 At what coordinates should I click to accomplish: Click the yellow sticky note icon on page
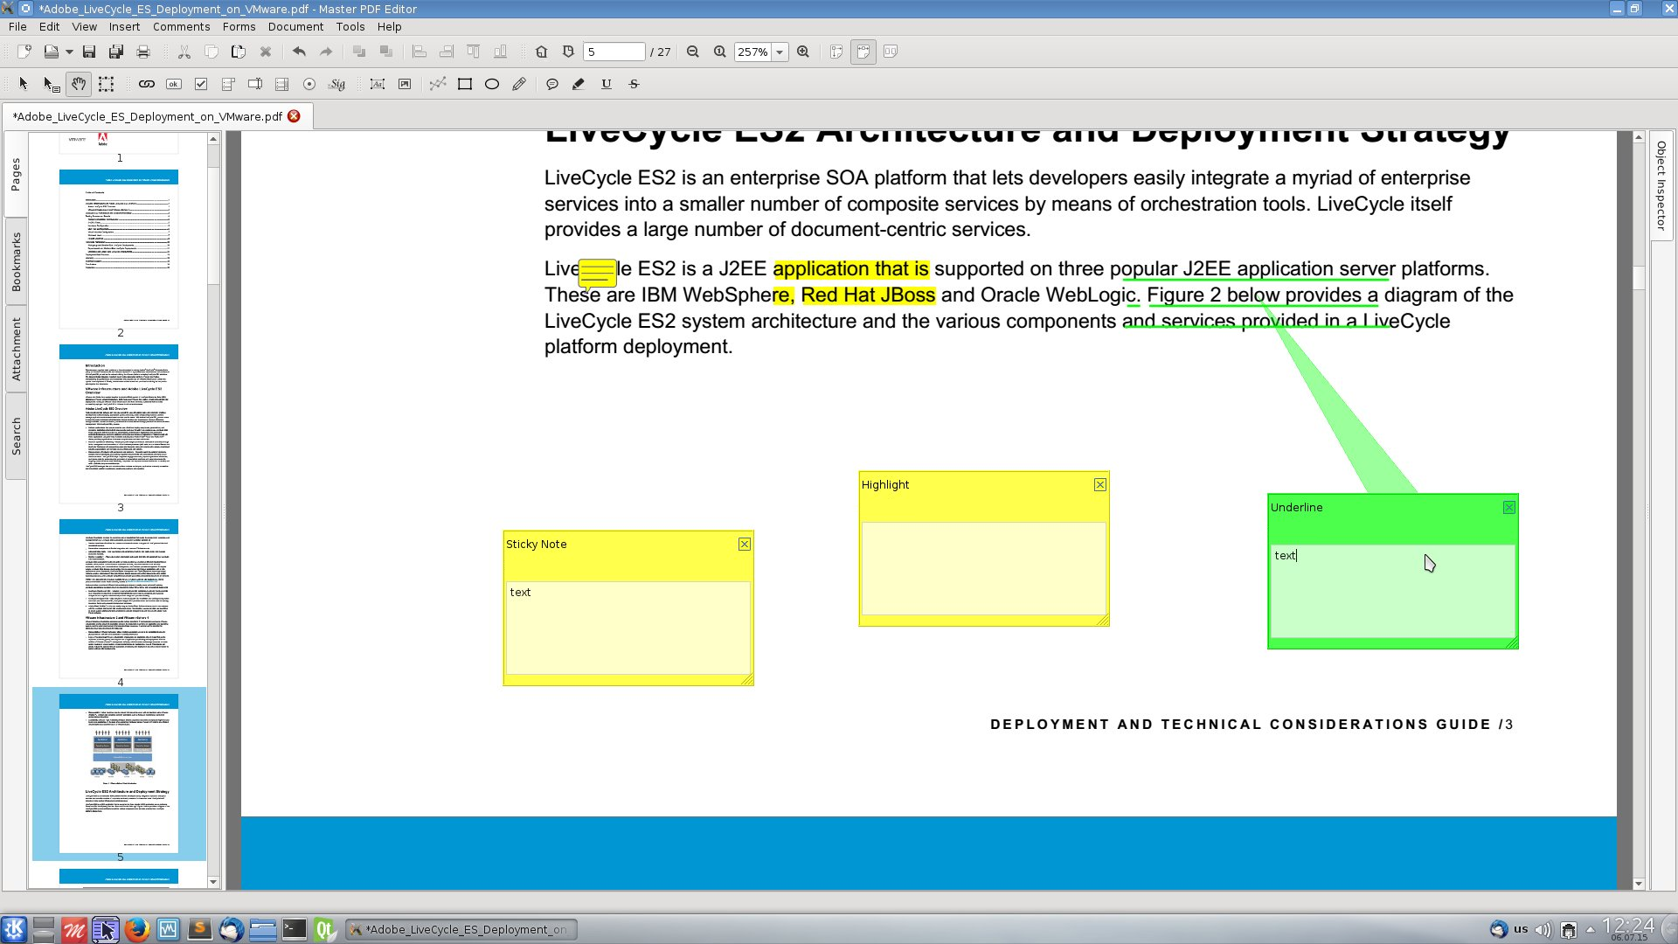coord(598,273)
